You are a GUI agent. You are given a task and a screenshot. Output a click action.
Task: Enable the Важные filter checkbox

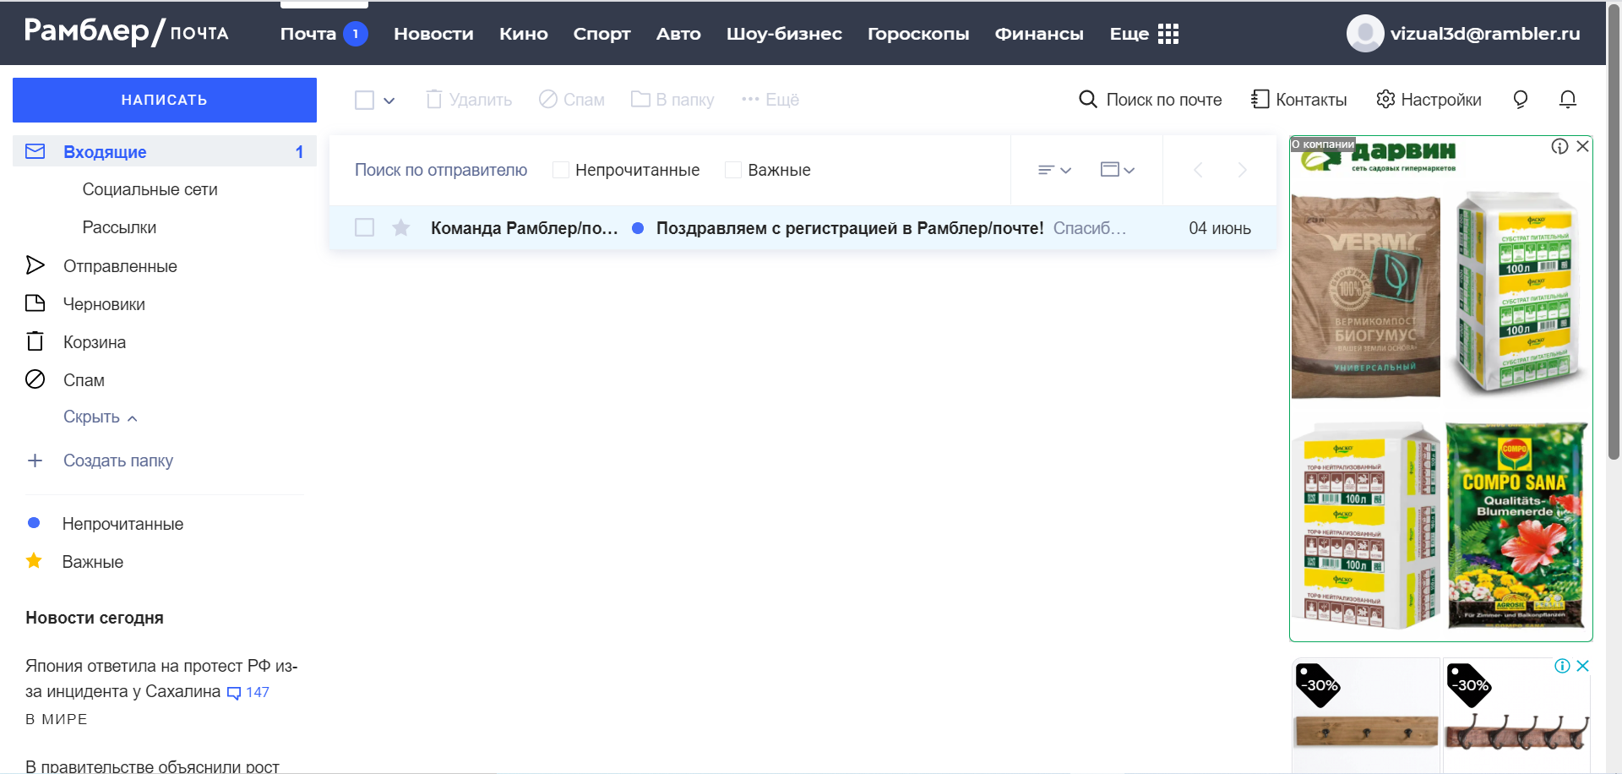733,170
